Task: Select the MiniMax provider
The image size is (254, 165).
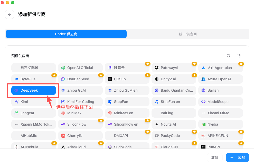Action: coord(80,113)
